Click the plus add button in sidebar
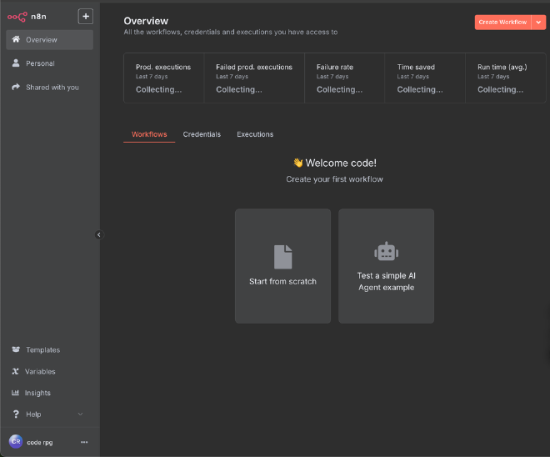Viewport: 550px width, 457px height. [x=85, y=17]
